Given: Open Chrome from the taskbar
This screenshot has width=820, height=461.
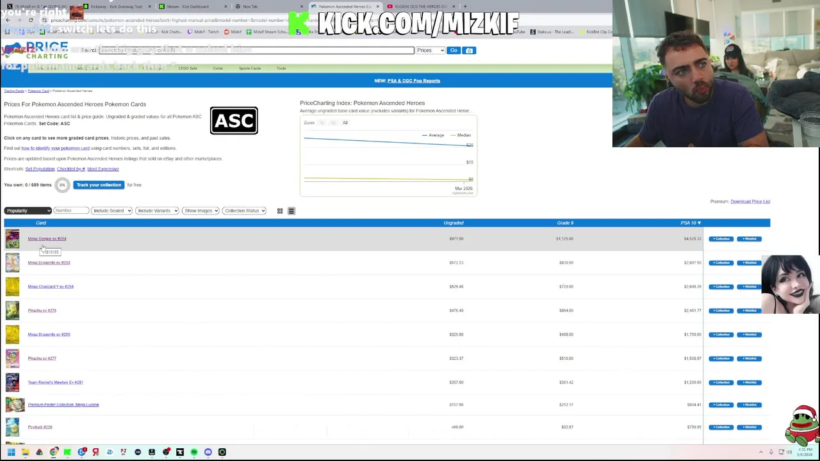Looking at the screenshot, I should point(54,452).
